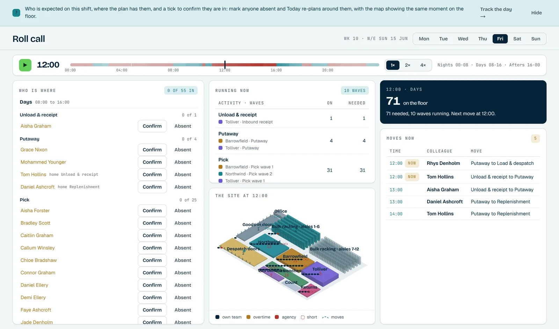Select the Sat day tab
This screenshot has height=329, width=559.
pos(517,39)
